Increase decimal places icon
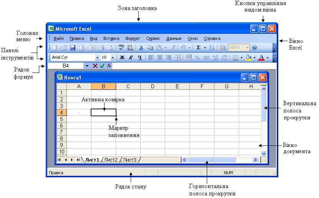 coord(215,58)
